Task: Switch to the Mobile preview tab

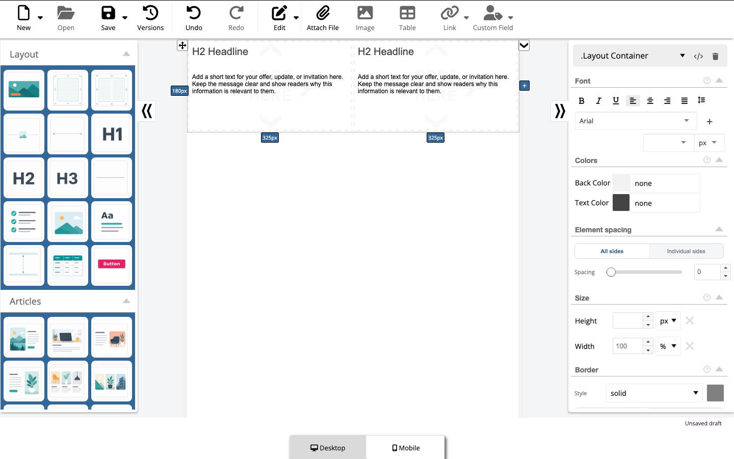Action: click(x=406, y=448)
